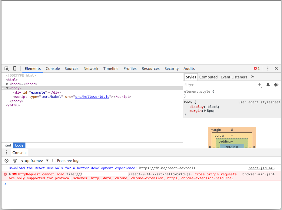Open the Security tab
The image size is (282, 210).
click(x=171, y=69)
